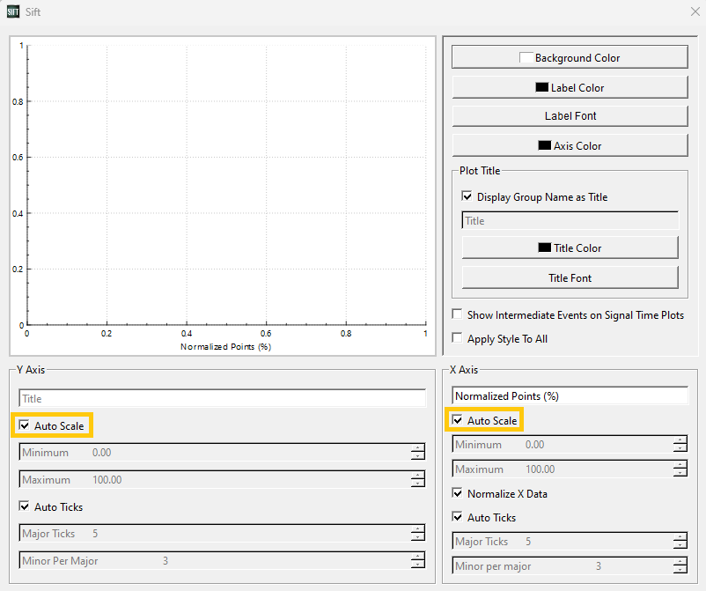This screenshot has width=706, height=591.
Task: Decrease Y Axis Maximum with down arrow
Action: [x=418, y=484]
